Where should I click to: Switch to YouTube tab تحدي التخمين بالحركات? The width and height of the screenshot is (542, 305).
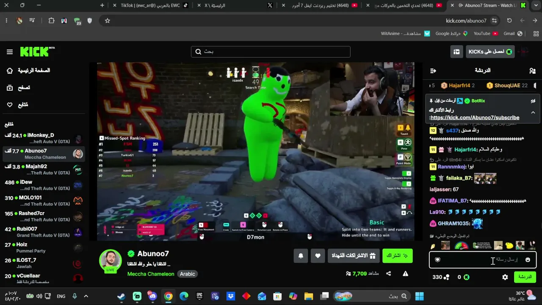(404, 6)
